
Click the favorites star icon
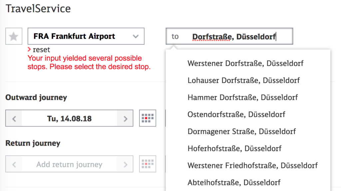pyautogui.click(x=14, y=36)
